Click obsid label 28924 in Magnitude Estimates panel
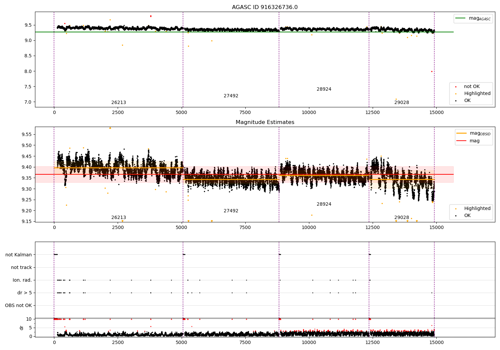The width and height of the screenshot is (500, 350). tap(324, 204)
